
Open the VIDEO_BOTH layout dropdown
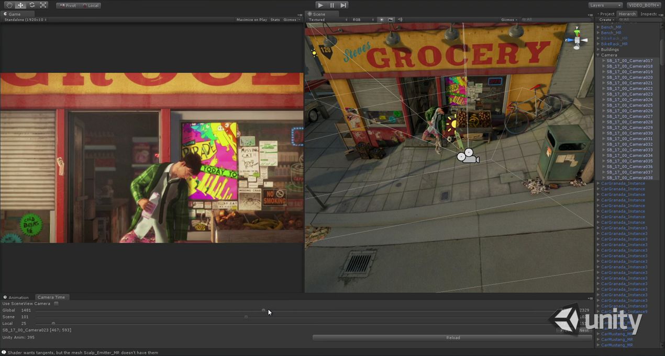tap(644, 5)
